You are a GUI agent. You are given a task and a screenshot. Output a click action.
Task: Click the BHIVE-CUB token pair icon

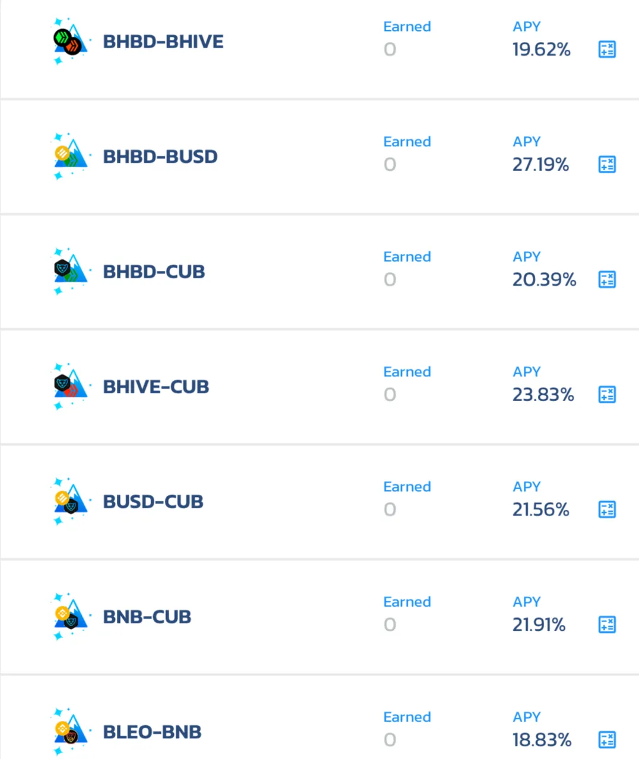(x=71, y=387)
